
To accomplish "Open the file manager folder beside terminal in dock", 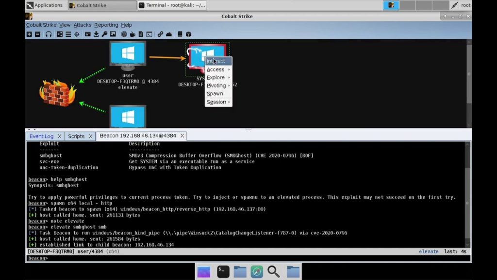I will 240,272.
